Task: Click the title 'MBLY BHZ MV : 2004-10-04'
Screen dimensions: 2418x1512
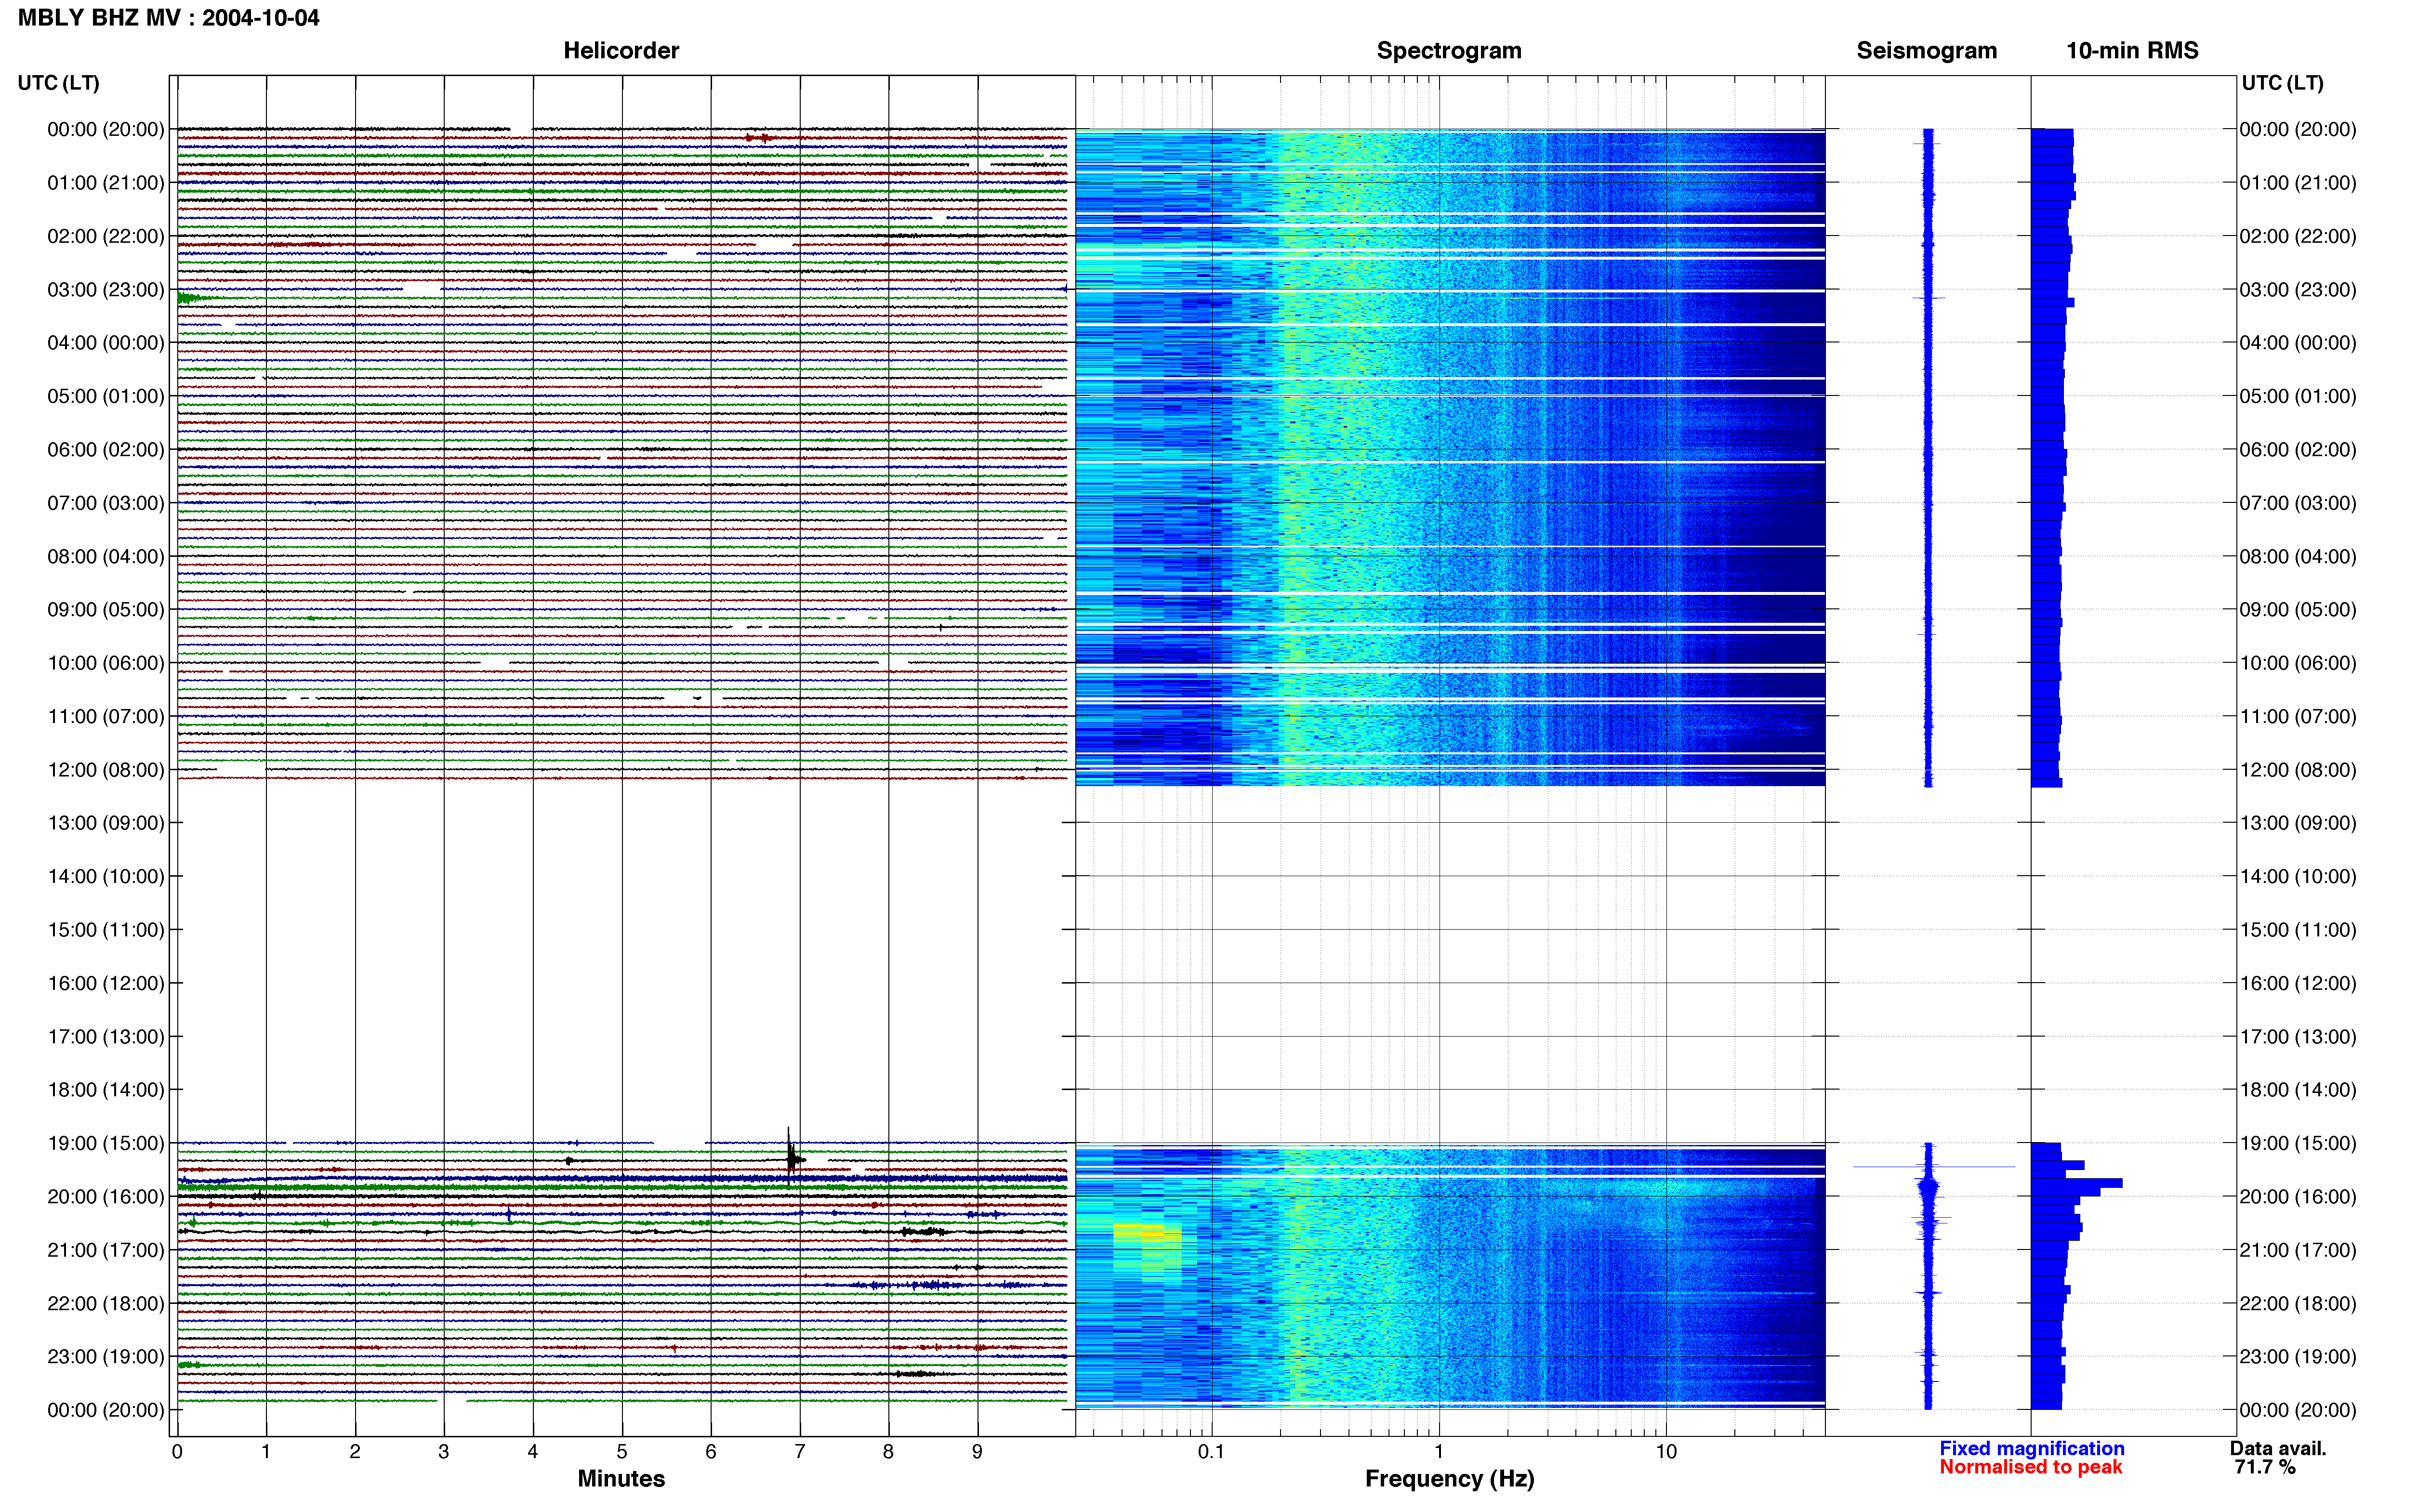Action: (x=169, y=18)
